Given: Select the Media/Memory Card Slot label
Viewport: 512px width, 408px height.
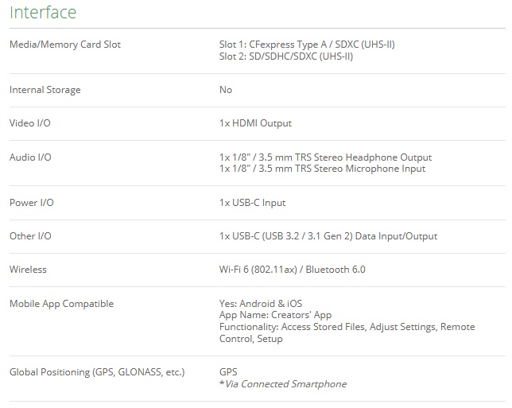Looking at the screenshot, I should (65, 45).
